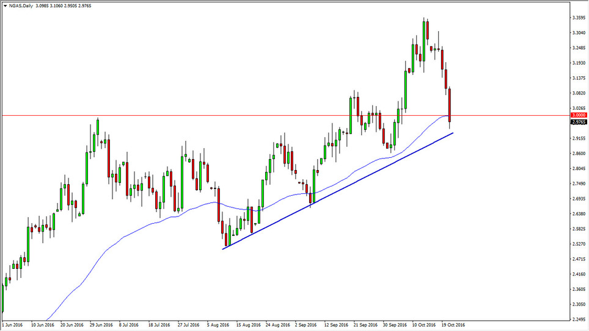Click the 20 Jun 2016 date label
Image resolution: width=589 pixels, height=331 pixels.
tap(71, 325)
